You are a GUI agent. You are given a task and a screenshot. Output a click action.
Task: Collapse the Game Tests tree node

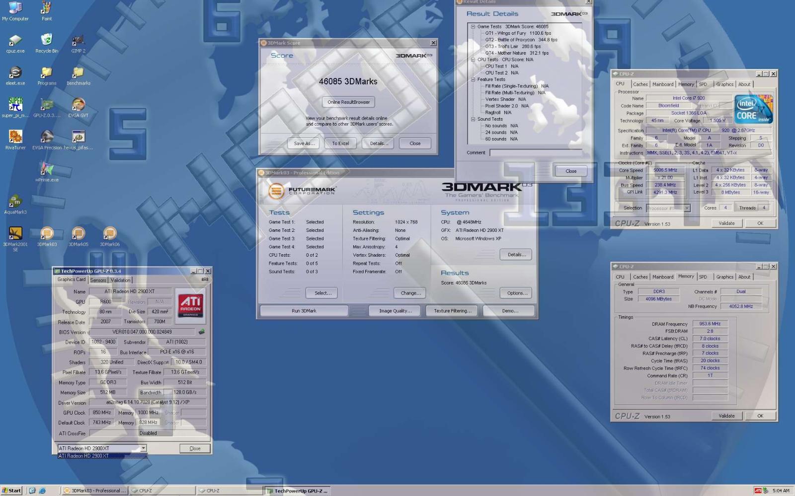pos(473,27)
